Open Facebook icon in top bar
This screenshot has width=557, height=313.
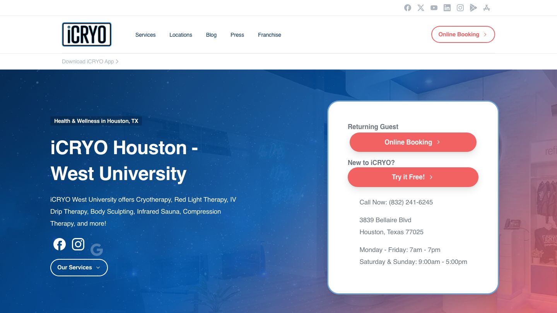[x=408, y=8]
